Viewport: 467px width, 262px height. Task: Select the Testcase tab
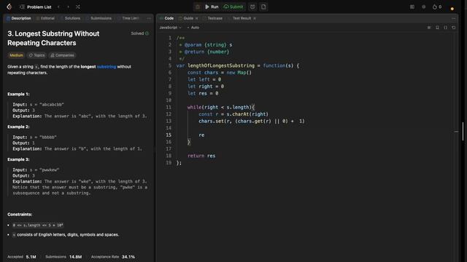[212, 18]
